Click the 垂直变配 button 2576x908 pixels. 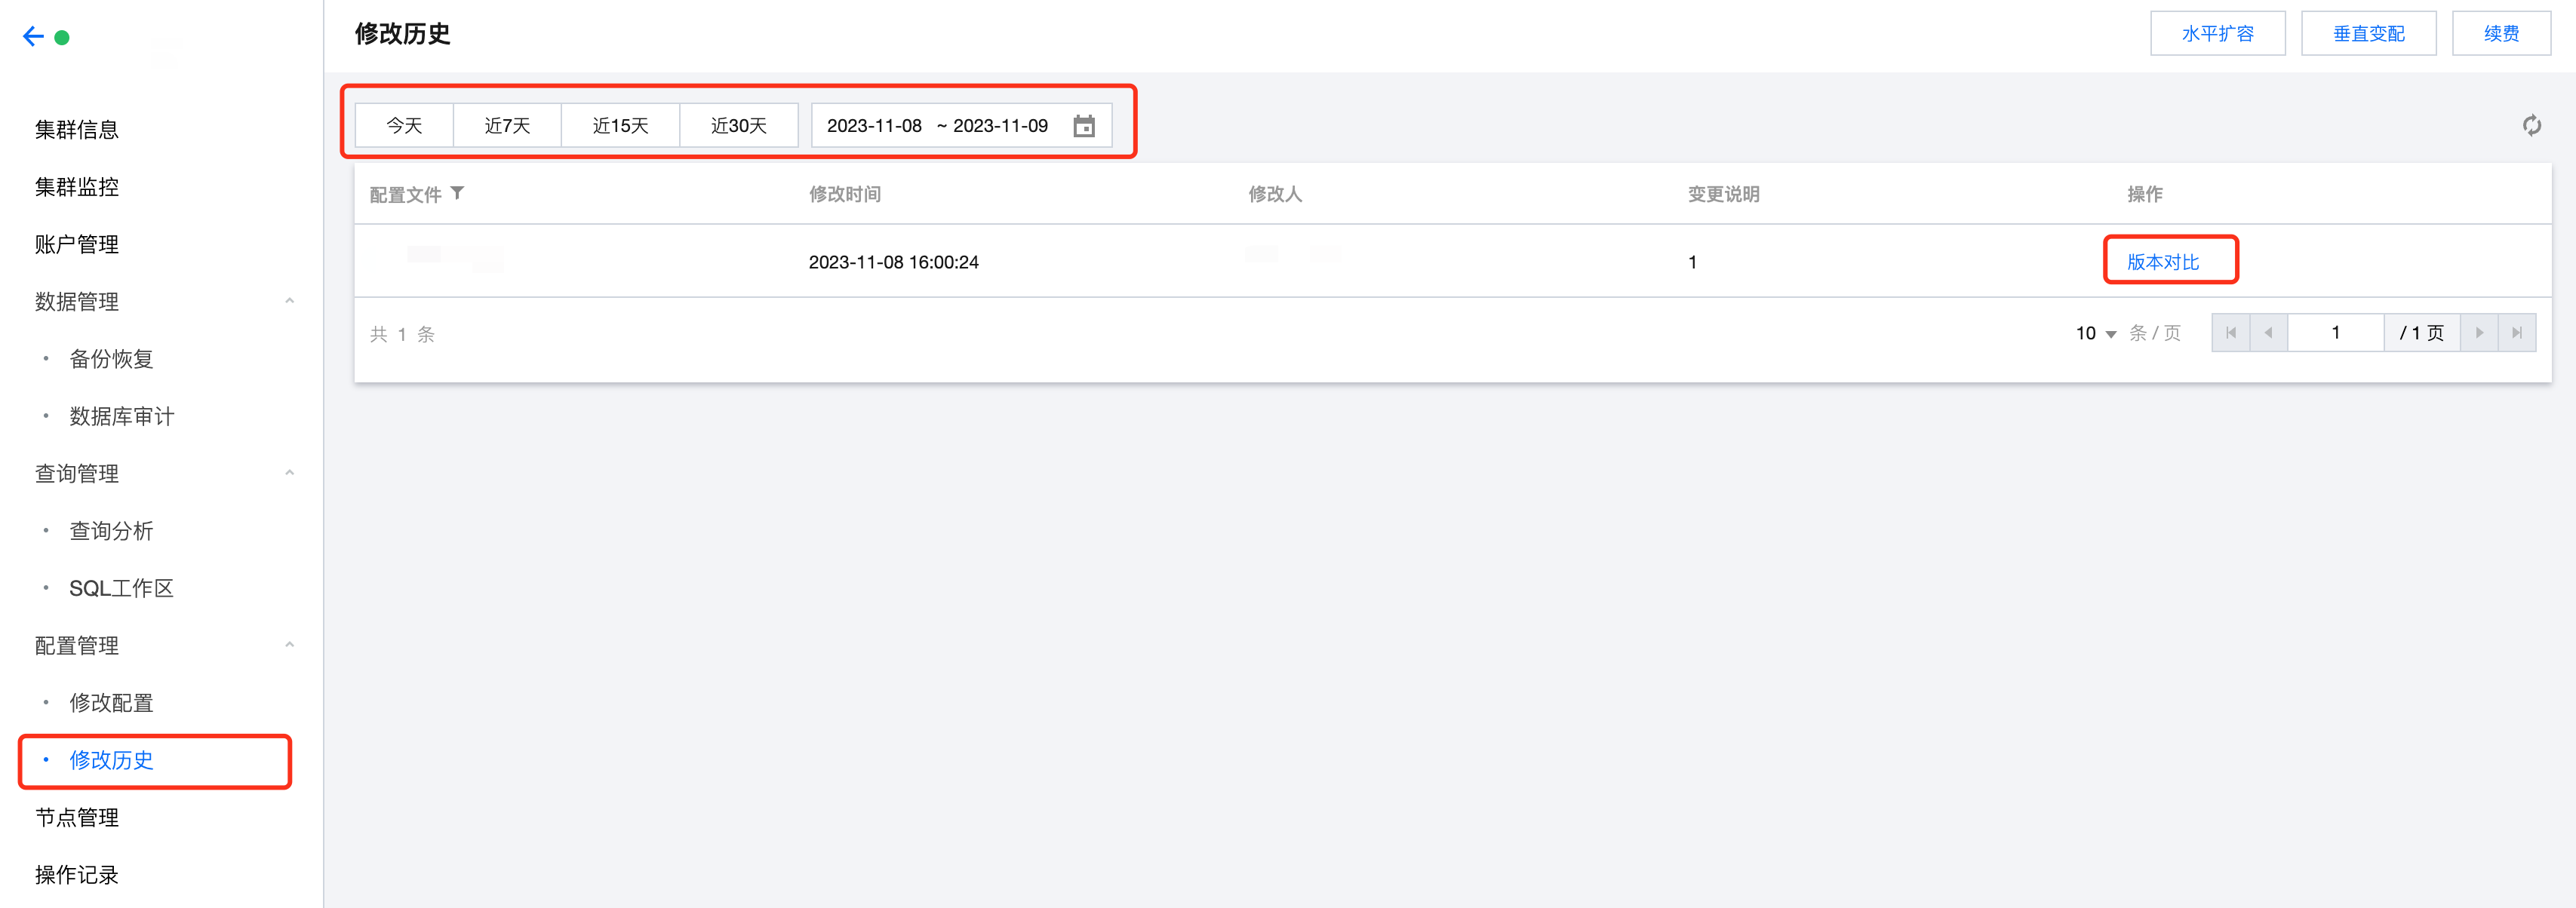(2368, 34)
